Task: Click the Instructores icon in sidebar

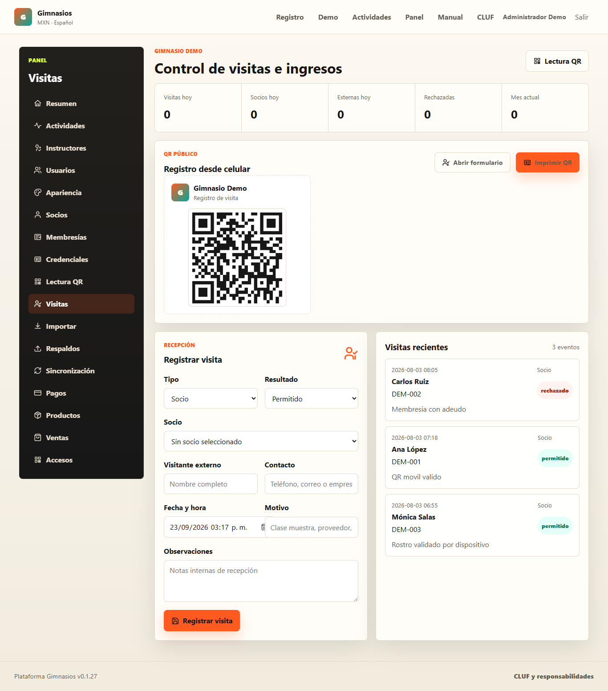Action: tap(38, 148)
